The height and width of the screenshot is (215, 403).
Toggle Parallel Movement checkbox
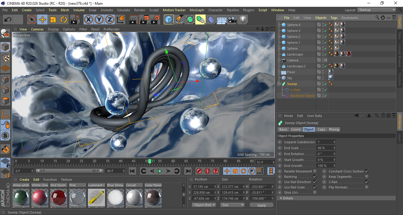pos(315,171)
